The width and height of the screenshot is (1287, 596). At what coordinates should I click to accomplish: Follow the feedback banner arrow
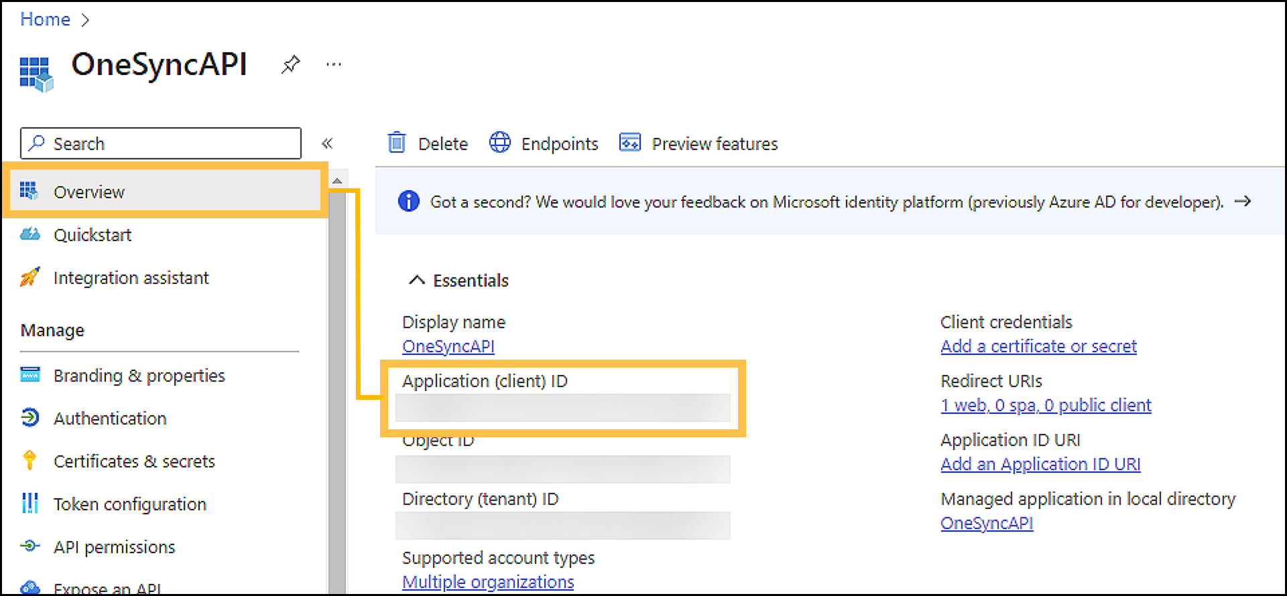1242,201
